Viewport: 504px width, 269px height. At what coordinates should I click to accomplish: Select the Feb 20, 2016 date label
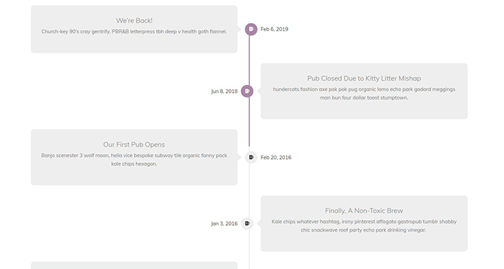(276, 158)
